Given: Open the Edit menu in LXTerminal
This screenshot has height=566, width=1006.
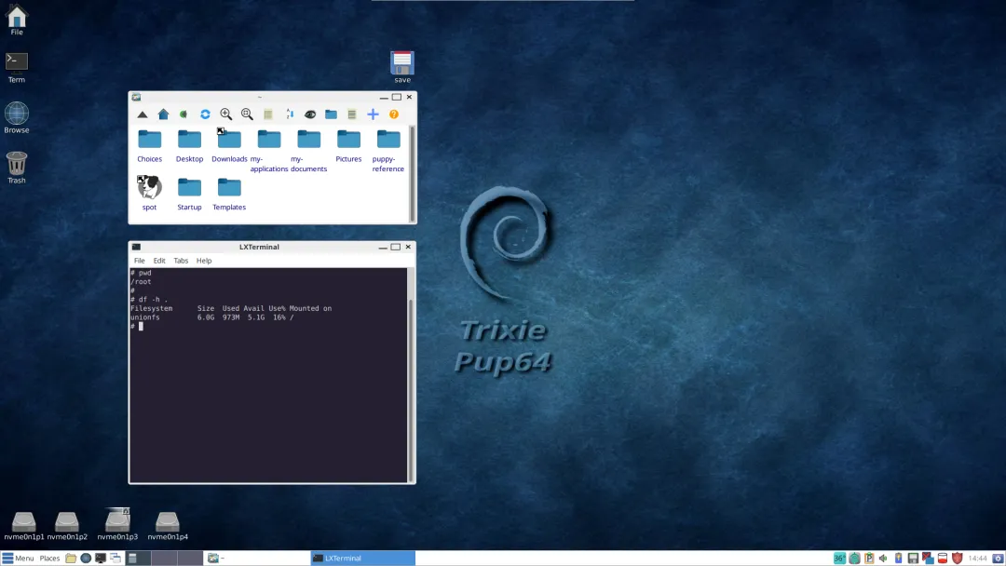Looking at the screenshot, I should click(159, 261).
